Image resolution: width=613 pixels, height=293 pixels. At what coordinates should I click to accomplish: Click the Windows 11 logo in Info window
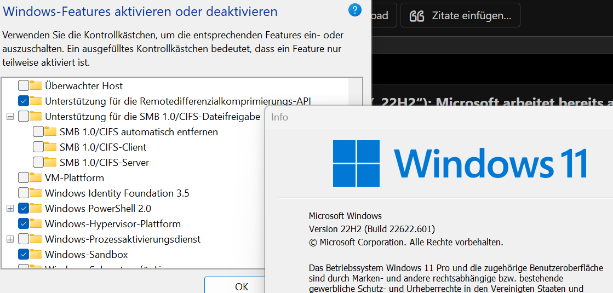tap(356, 163)
